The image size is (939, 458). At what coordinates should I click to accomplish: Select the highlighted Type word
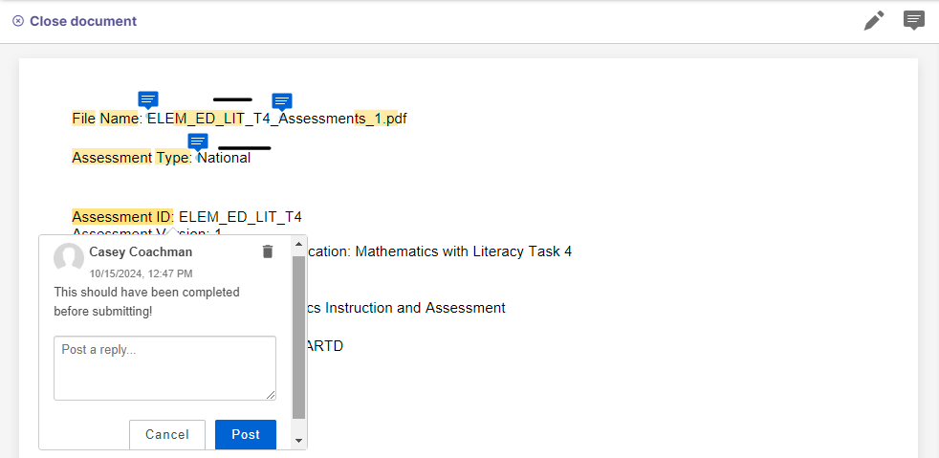pos(172,158)
